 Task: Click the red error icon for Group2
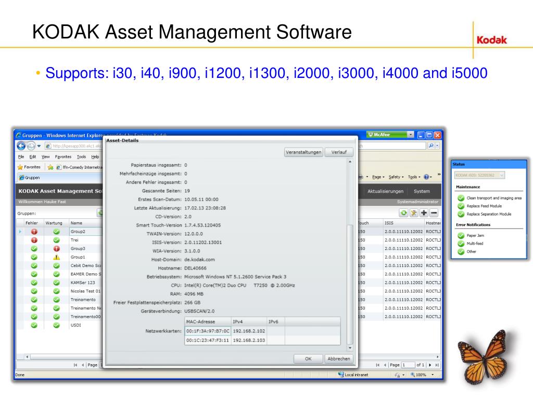click(x=34, y=232)
